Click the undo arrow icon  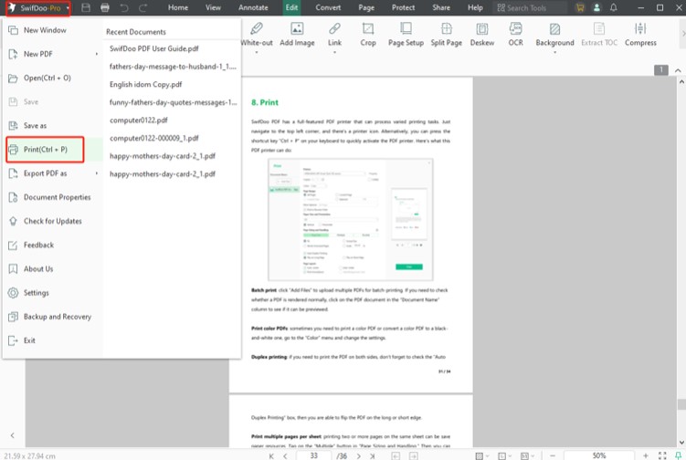[x=124, y=7]
